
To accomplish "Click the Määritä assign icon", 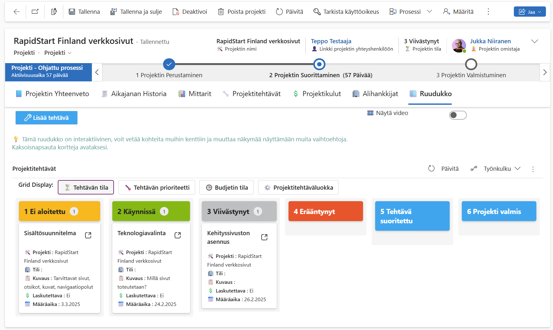I will click(446, 12).
